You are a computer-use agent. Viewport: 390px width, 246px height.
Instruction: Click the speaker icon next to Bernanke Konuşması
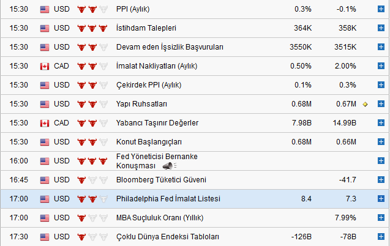pos(167,166)
